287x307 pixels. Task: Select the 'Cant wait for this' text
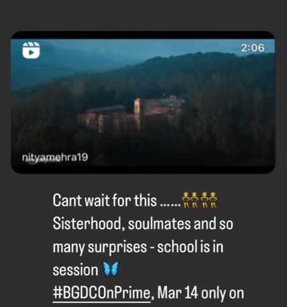click(105, 200)
